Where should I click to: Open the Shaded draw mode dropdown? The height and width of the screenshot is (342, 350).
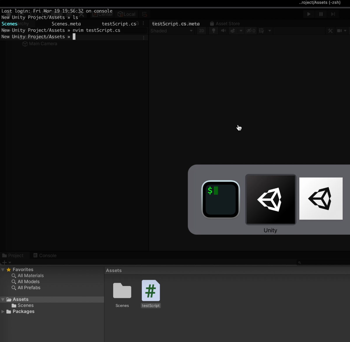(171, 31)
